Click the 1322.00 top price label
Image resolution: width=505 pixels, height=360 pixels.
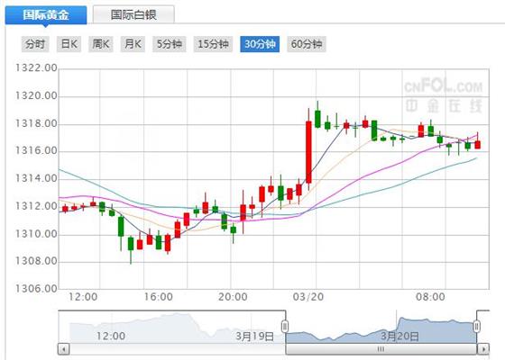pos(36,67)
